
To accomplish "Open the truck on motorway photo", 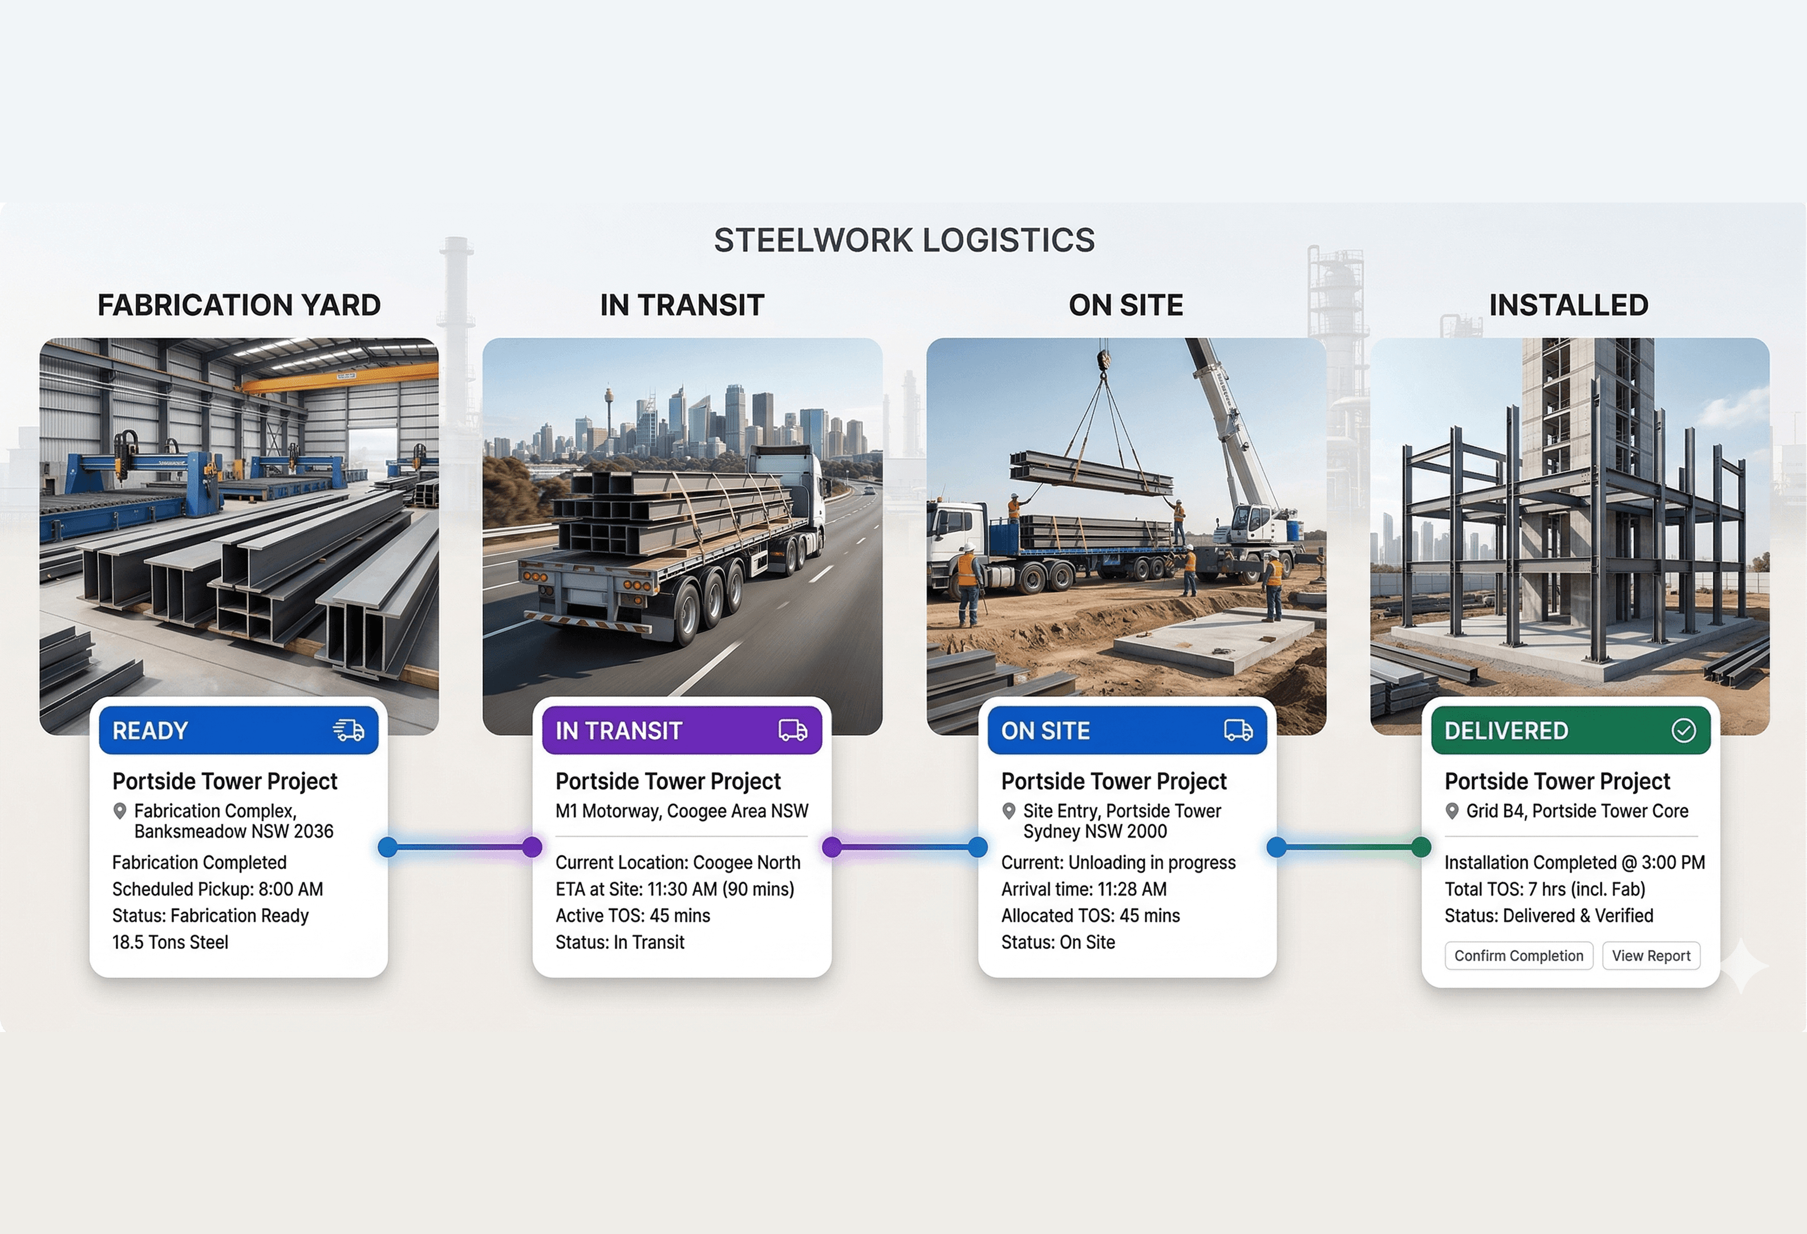I will coord(682,513).
